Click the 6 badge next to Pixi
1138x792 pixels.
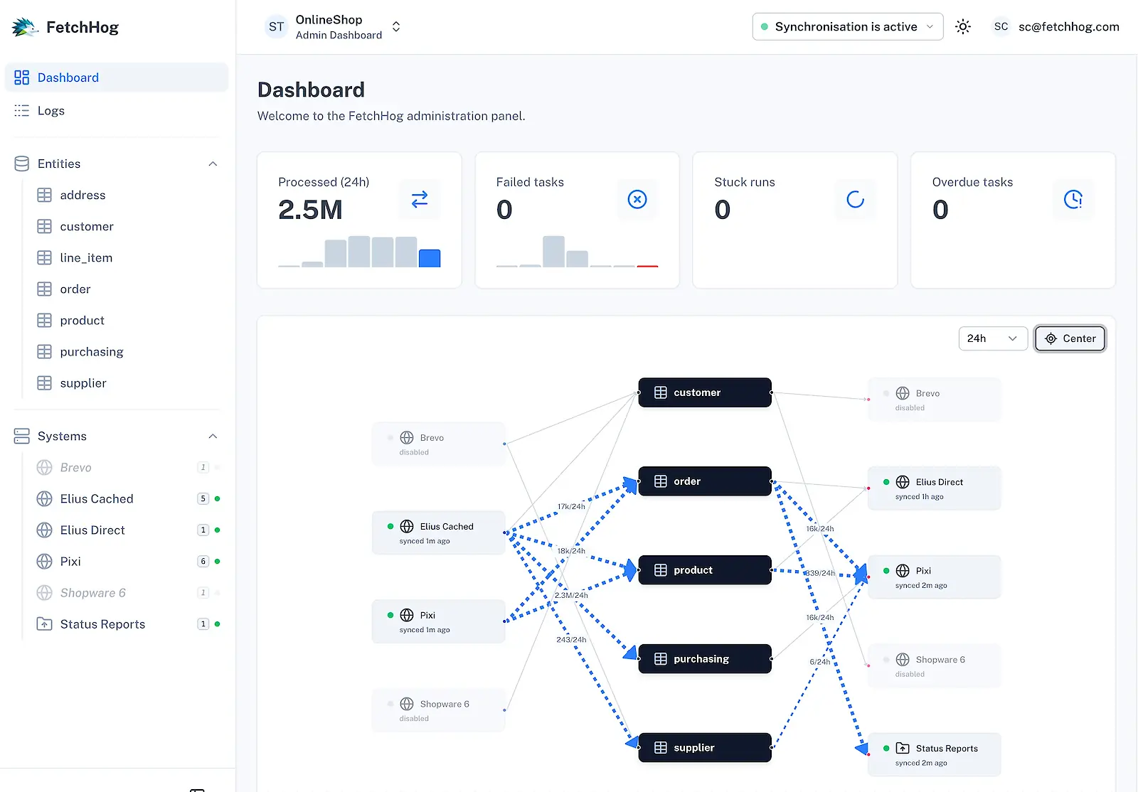pos(203,562)
